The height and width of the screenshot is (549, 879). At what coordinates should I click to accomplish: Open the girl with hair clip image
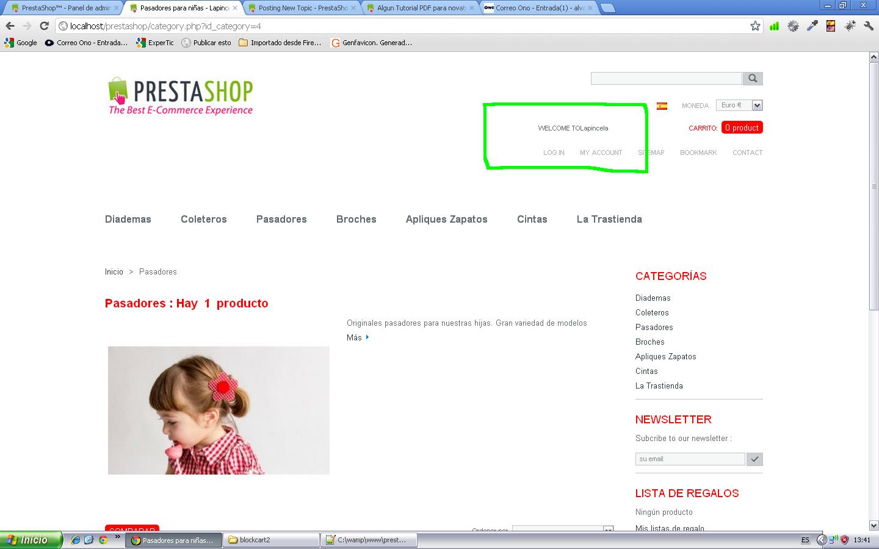coord(219,411)
